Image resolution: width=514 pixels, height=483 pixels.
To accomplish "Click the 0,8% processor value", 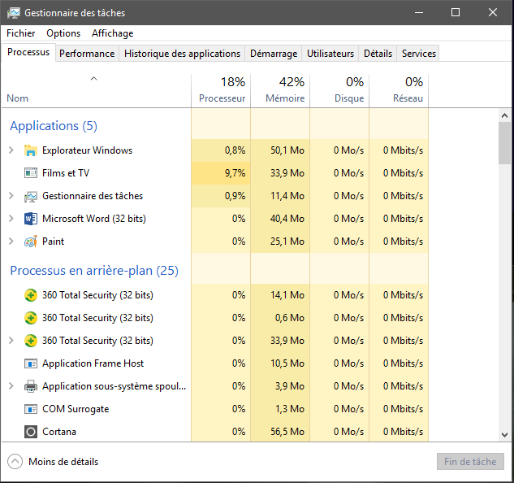I will (235, 150).
